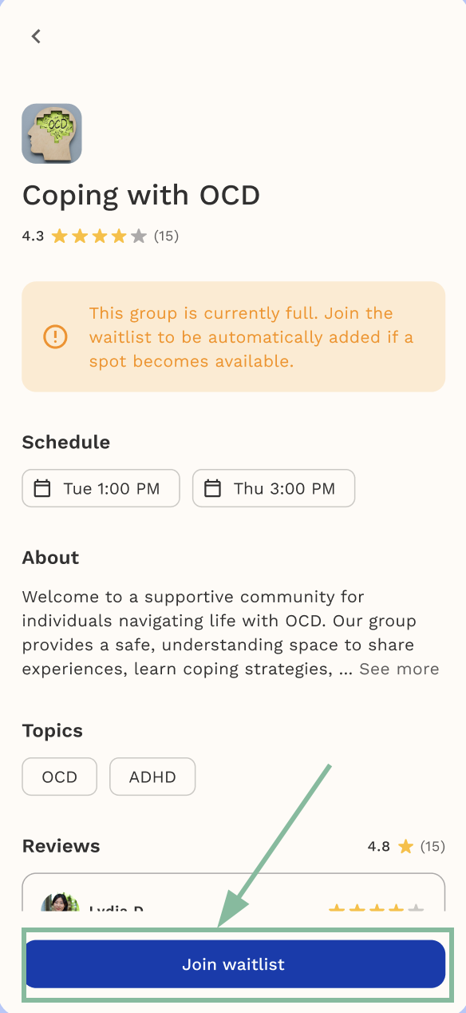The image size is (466, 1013).
Task: Click the Join waitlist button
Action: click(234, 964)
